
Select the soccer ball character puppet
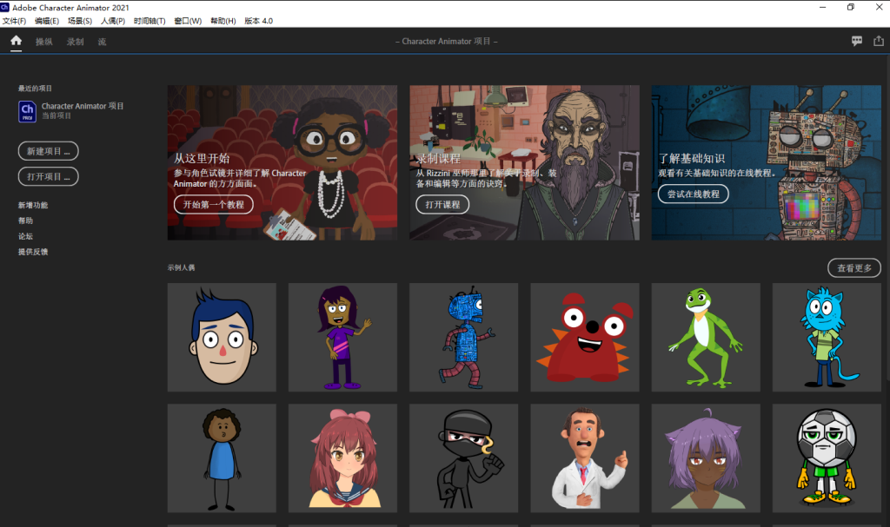pos(827,458)
